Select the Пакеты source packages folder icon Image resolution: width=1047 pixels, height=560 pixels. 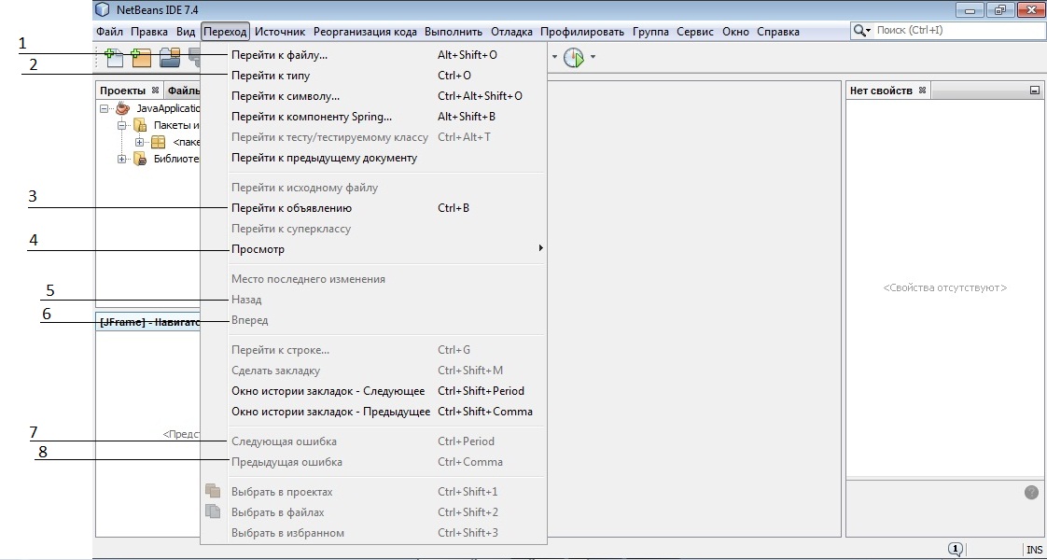[x=140, y=125]
